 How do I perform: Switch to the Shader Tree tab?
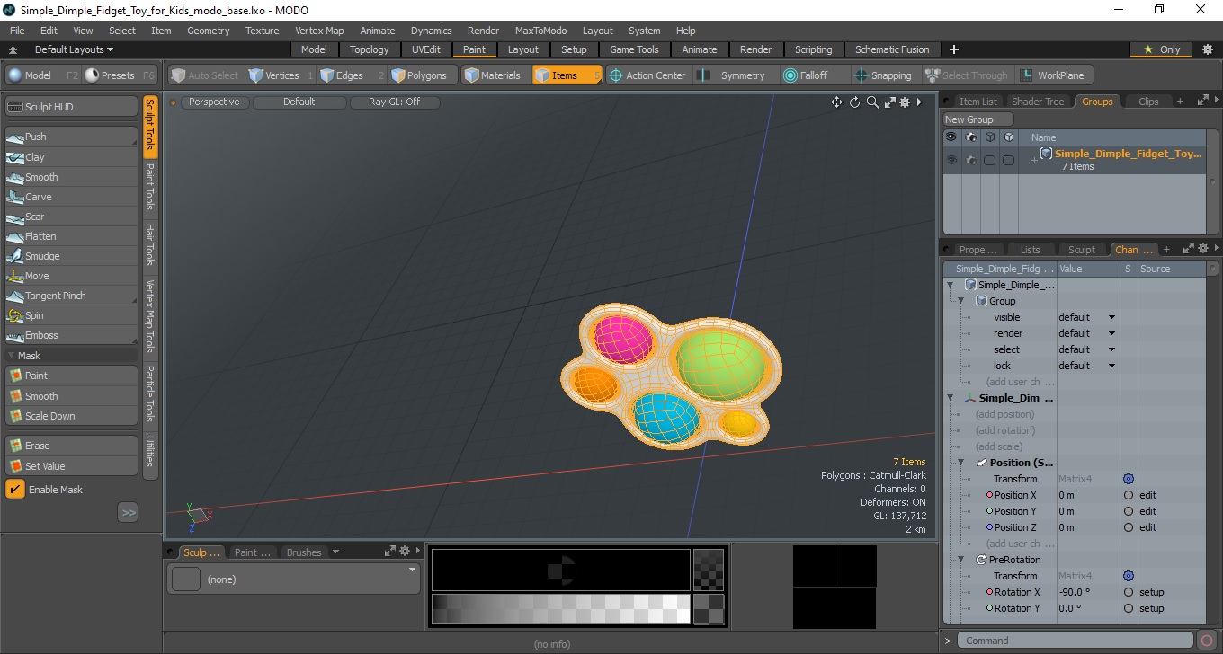tap(1038, 102)
